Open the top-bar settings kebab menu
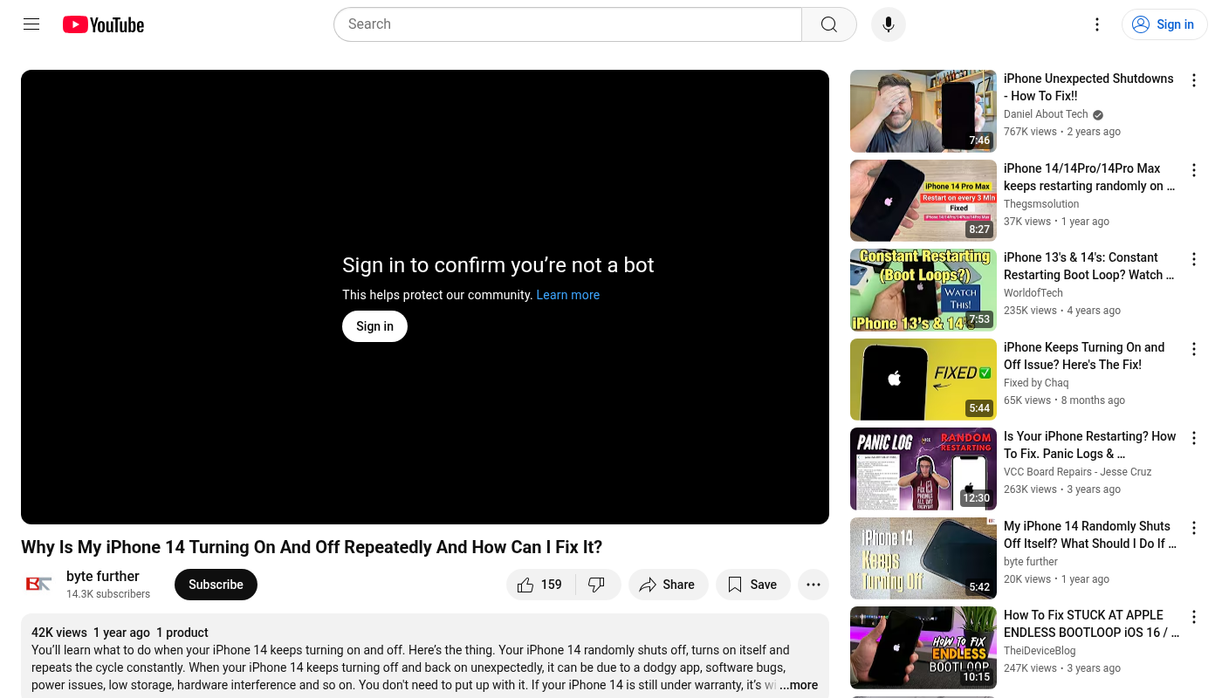 [x=1097, y=24]
